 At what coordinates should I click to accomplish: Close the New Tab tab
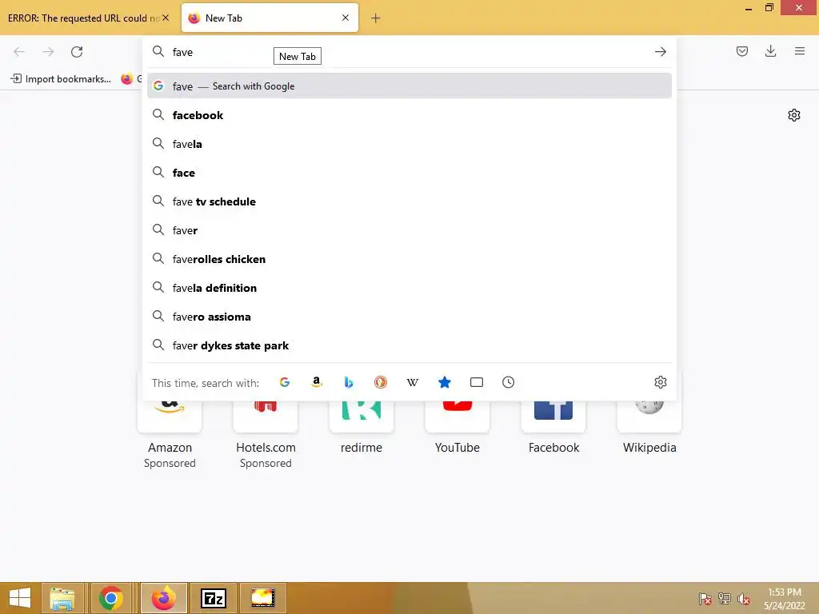coord(346,18)
